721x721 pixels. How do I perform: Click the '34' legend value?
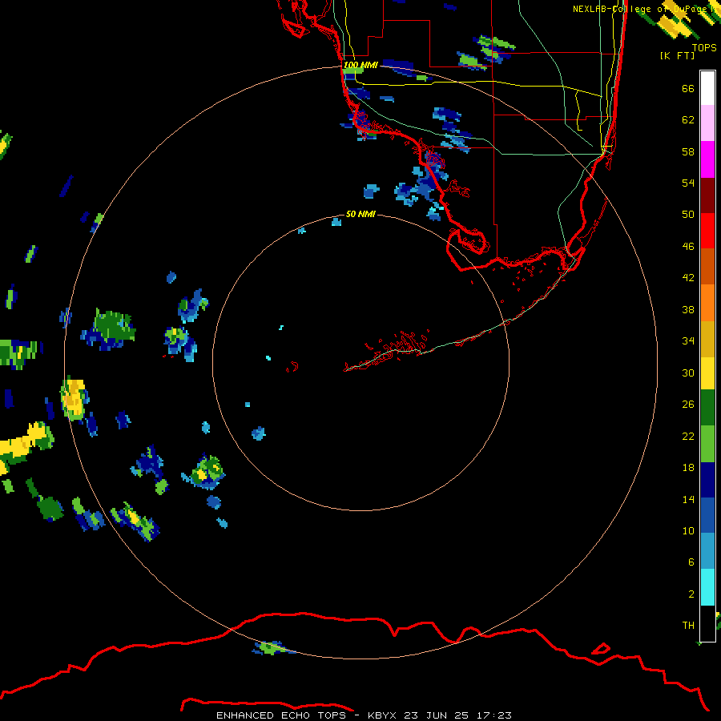click(688, 341)
